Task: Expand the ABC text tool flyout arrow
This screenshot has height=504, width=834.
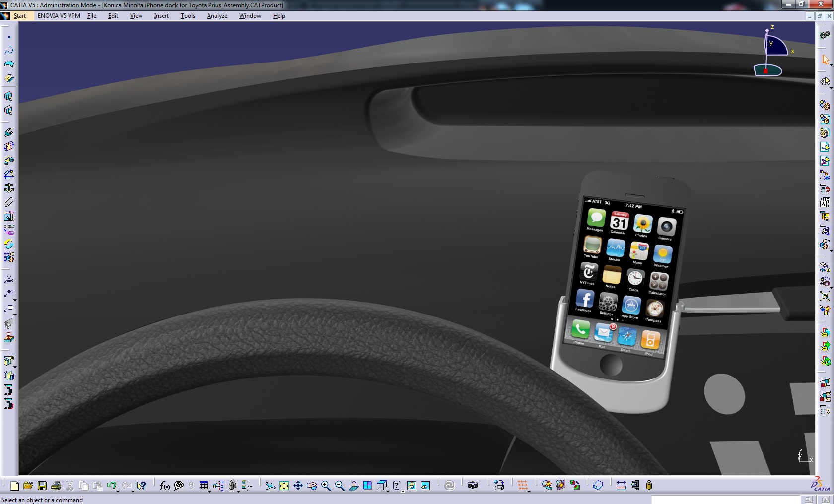Action: [x=15, y=300]
